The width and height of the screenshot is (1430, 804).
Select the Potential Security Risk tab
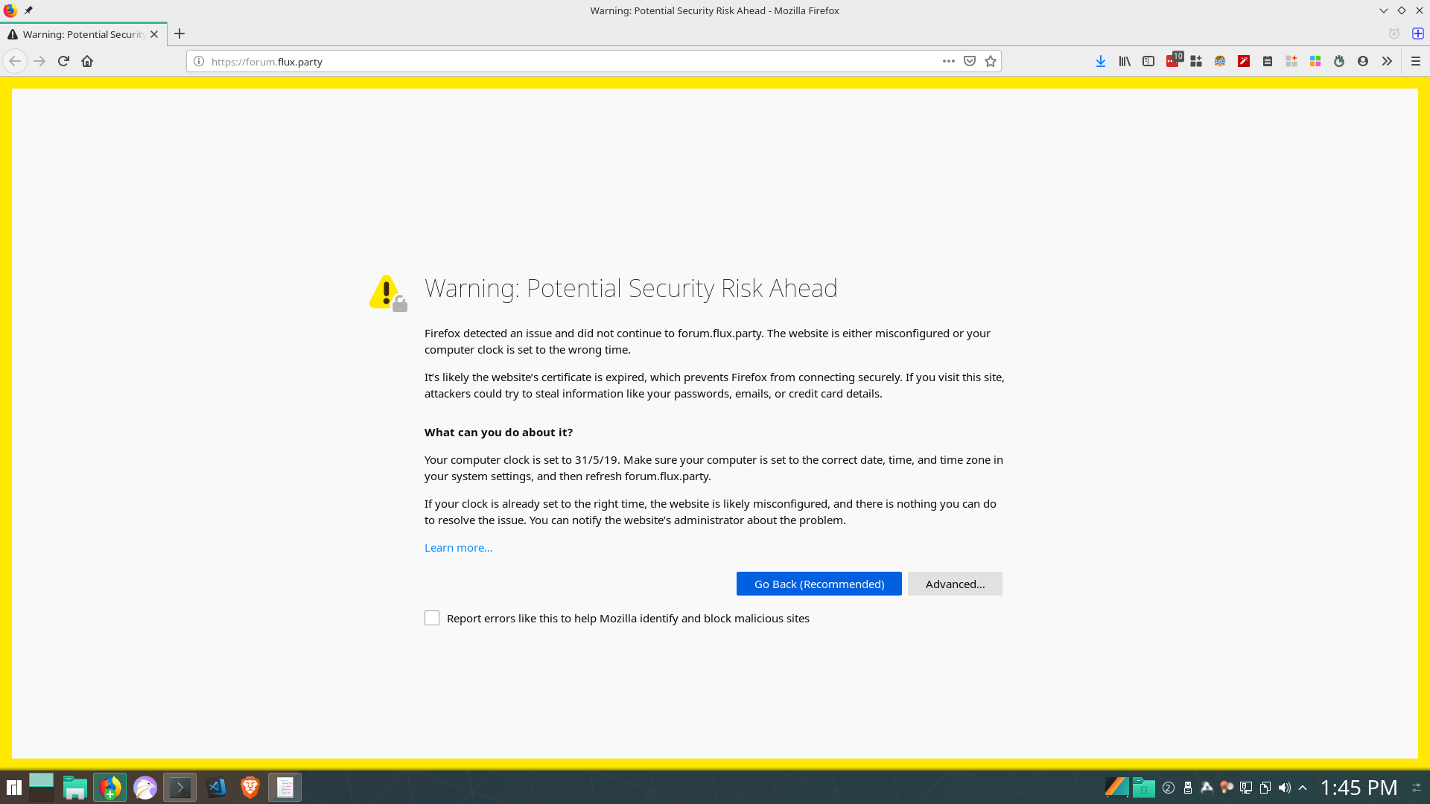click(x=82, y=34)
